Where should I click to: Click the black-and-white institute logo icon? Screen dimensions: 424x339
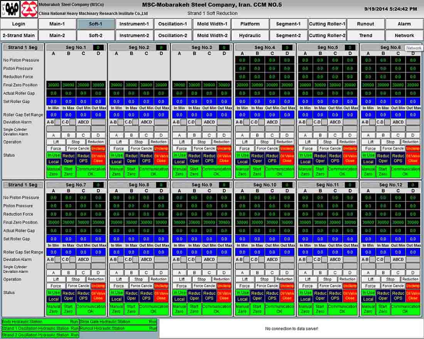pyautogui.click(x=10, y=9)
